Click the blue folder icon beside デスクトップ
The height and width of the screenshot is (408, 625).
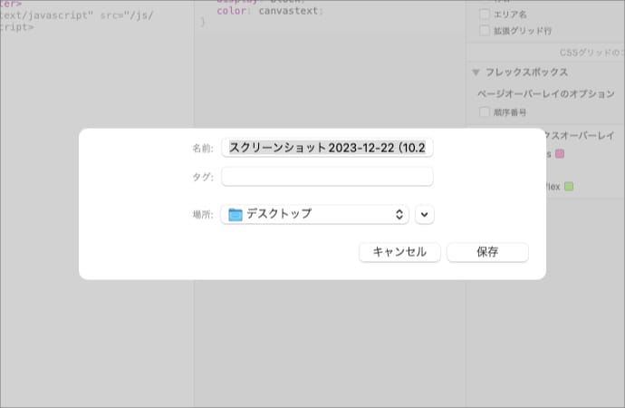(236, 215)
